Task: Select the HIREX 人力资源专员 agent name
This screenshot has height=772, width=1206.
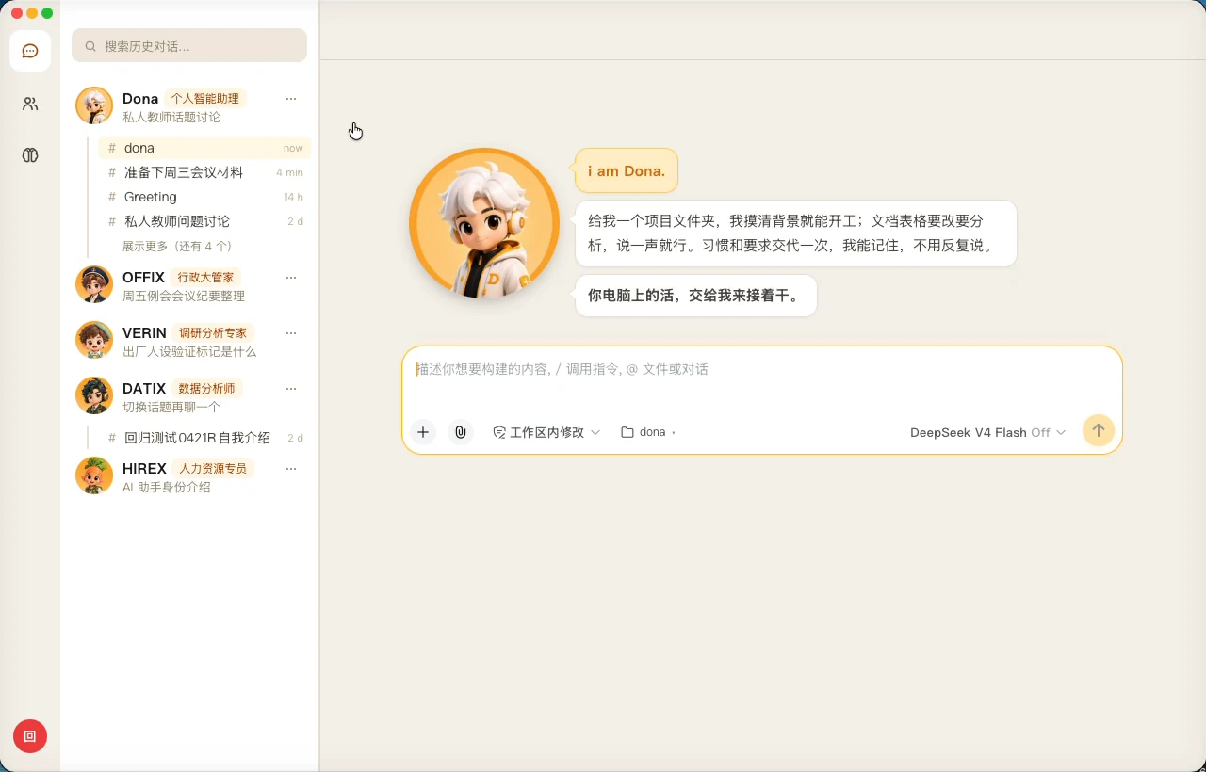Action: 188,469
